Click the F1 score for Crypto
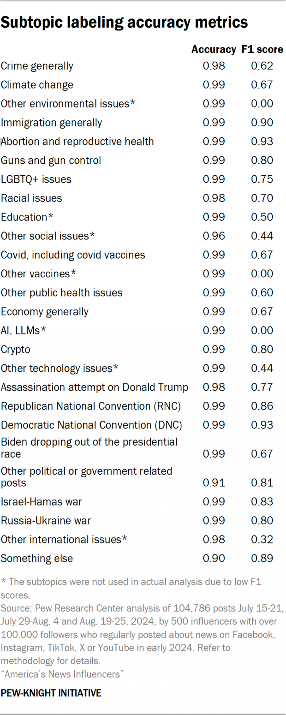This screenshot has width=286, height=715. point(262,350)
